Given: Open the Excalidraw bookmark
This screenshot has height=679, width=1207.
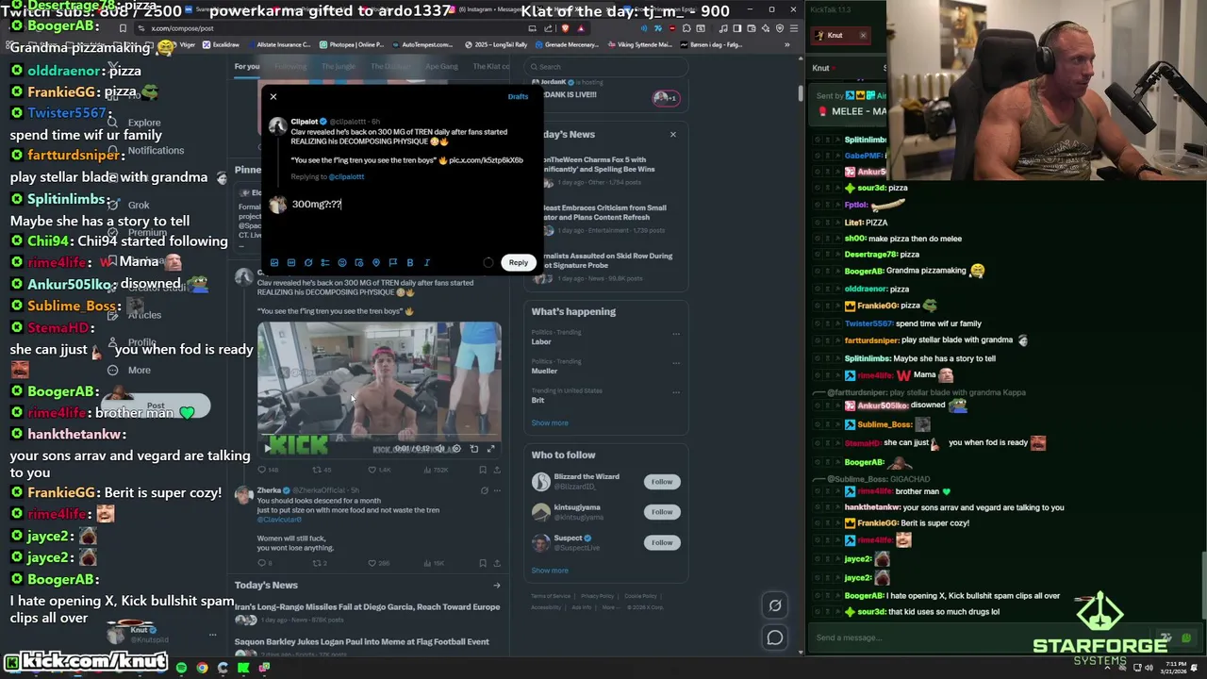Looking at the screenshot, I should tap(222, 44).
